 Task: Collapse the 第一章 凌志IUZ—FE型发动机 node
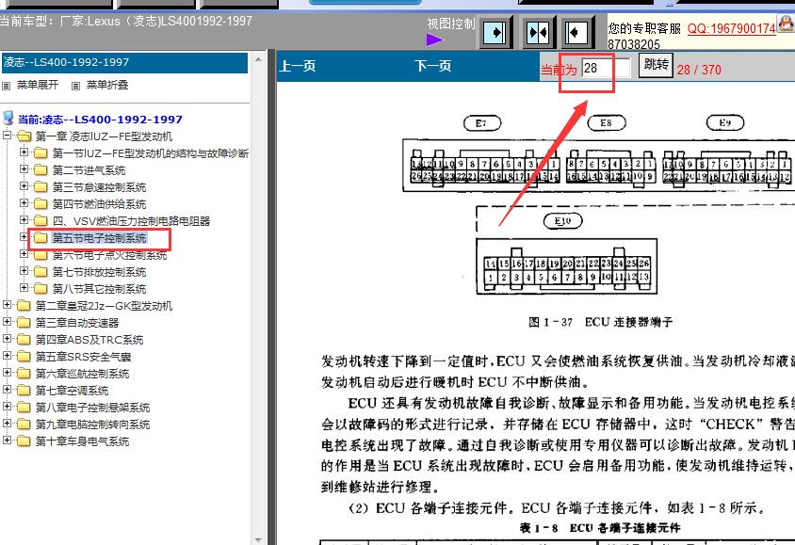tap(8, 136)
